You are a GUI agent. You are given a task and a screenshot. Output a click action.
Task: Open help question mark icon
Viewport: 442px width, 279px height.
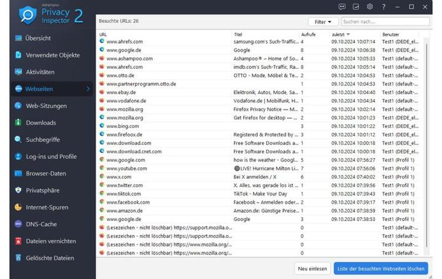(x=384, y=7)
